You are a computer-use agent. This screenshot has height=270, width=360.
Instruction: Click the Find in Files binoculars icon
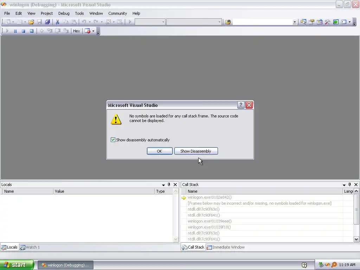[x=228, y=22]
